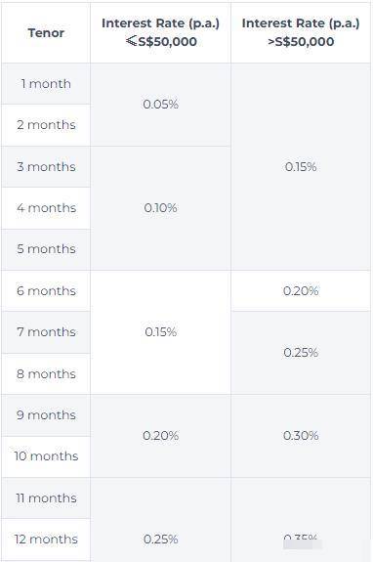Select the 9 months tenor cell

[x=46, y=415]
